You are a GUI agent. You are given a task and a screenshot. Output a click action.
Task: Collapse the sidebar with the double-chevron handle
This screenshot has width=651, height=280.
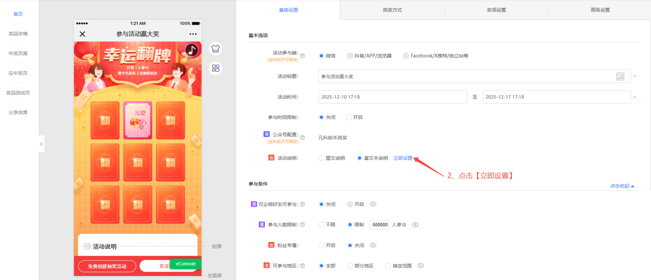pos(41,144)
